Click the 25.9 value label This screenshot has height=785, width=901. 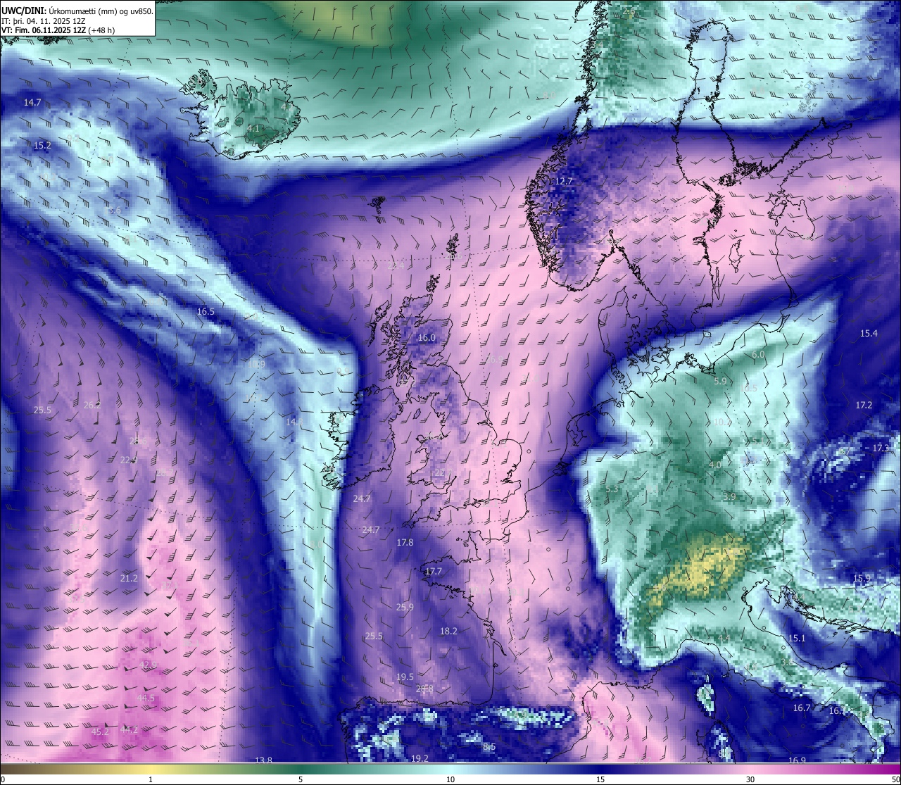[x=405, y=608]
